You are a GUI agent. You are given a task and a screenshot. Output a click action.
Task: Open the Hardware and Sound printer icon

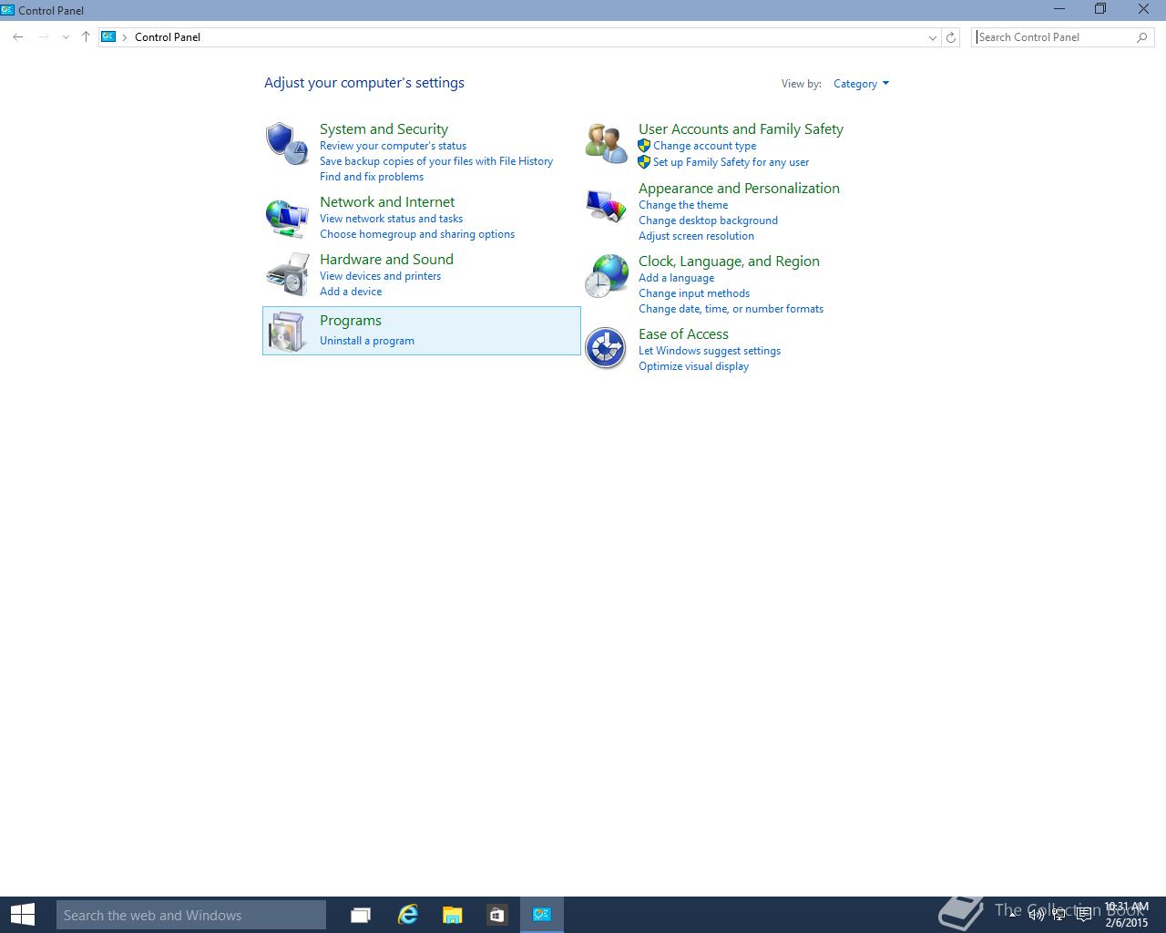[x=287, y=274]
